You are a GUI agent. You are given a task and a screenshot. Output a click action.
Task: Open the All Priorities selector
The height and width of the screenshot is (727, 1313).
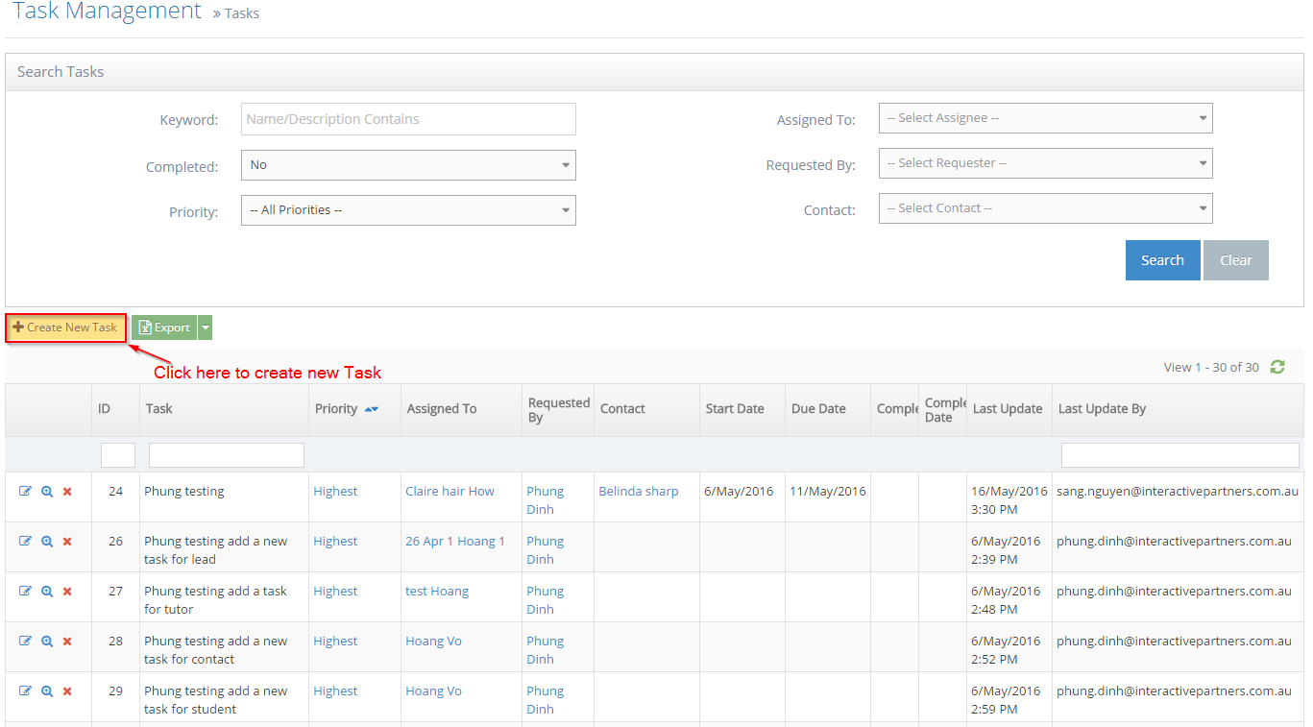(x=408, y=209)
